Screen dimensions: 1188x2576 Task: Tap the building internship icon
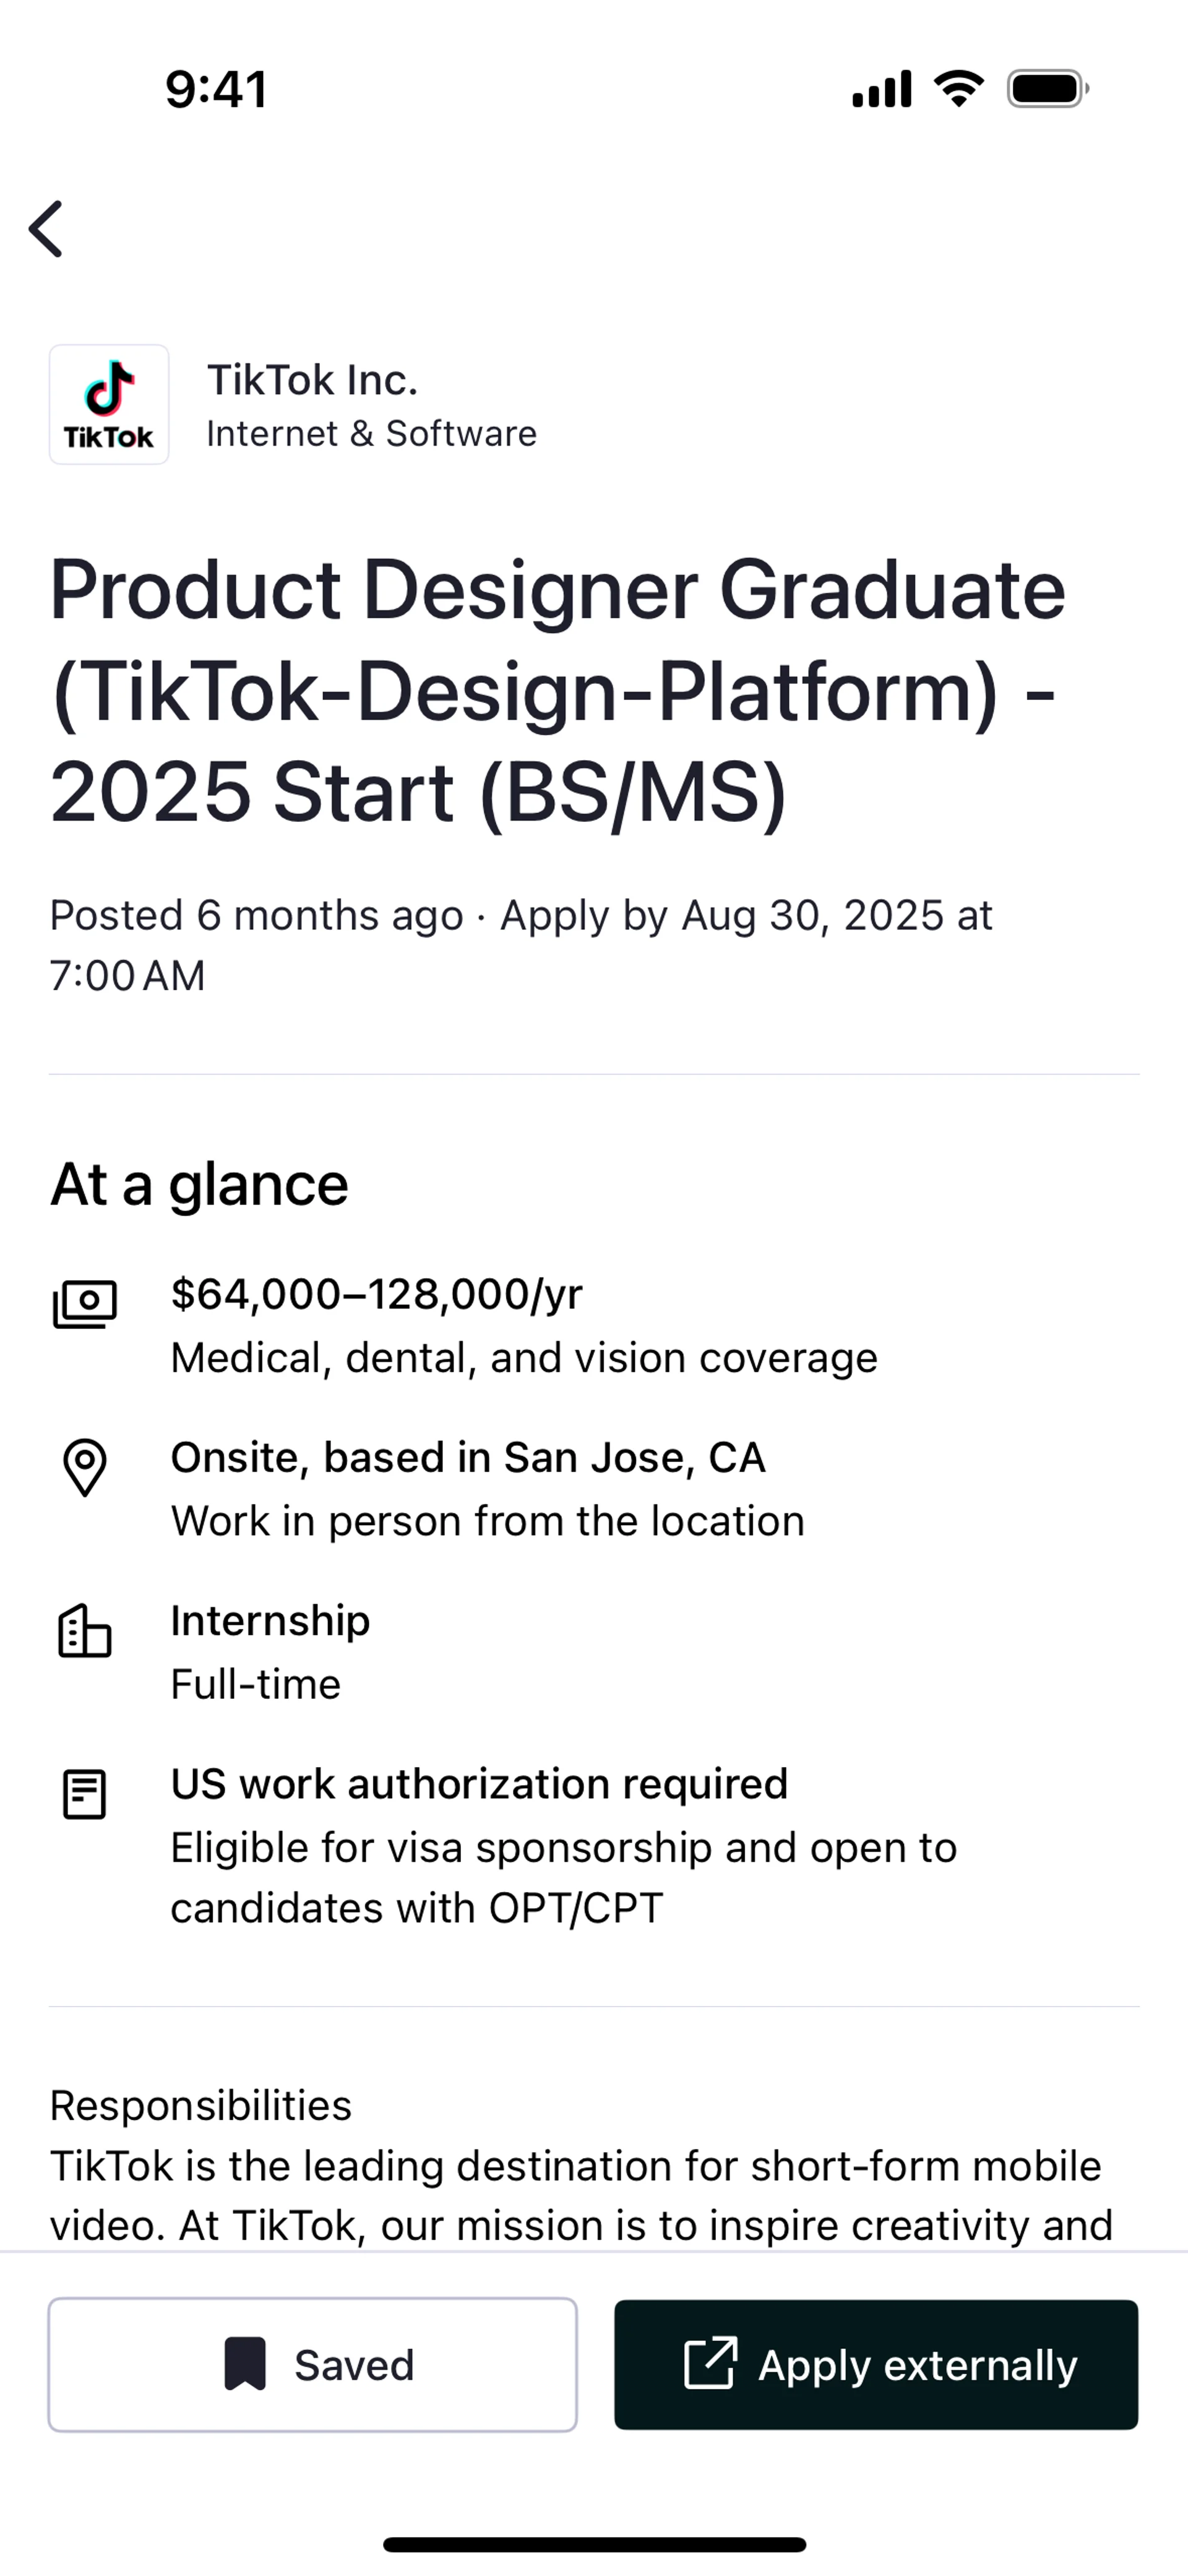click(x=85, y=1631)
